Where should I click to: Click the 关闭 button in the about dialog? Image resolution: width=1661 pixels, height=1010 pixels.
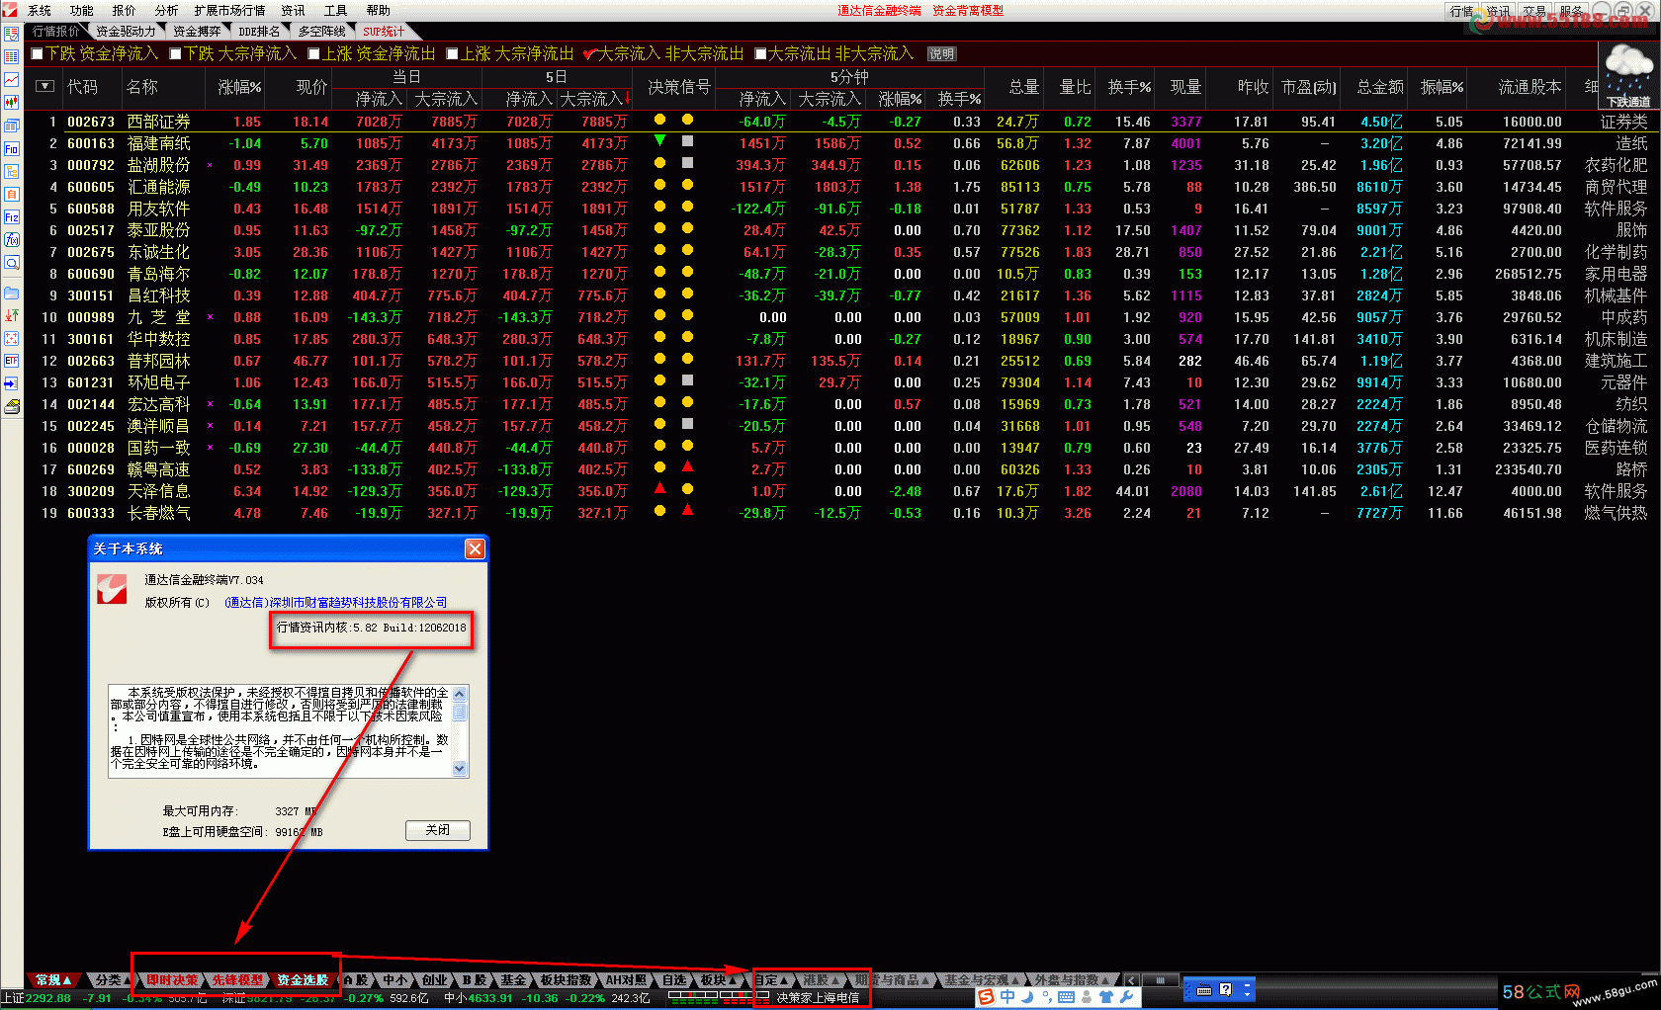(438, 830)
